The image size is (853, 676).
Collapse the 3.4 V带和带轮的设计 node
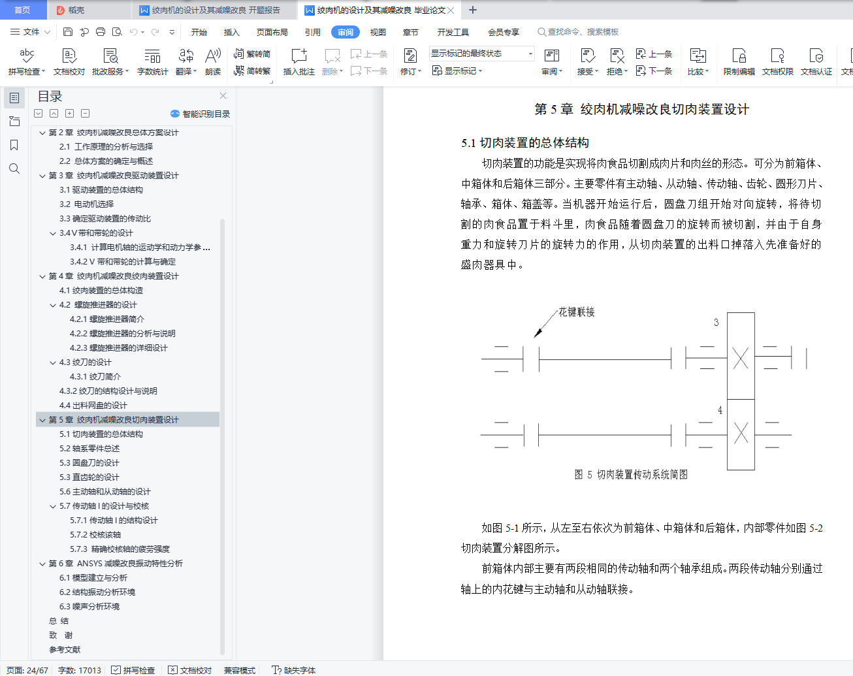(53, 233)
